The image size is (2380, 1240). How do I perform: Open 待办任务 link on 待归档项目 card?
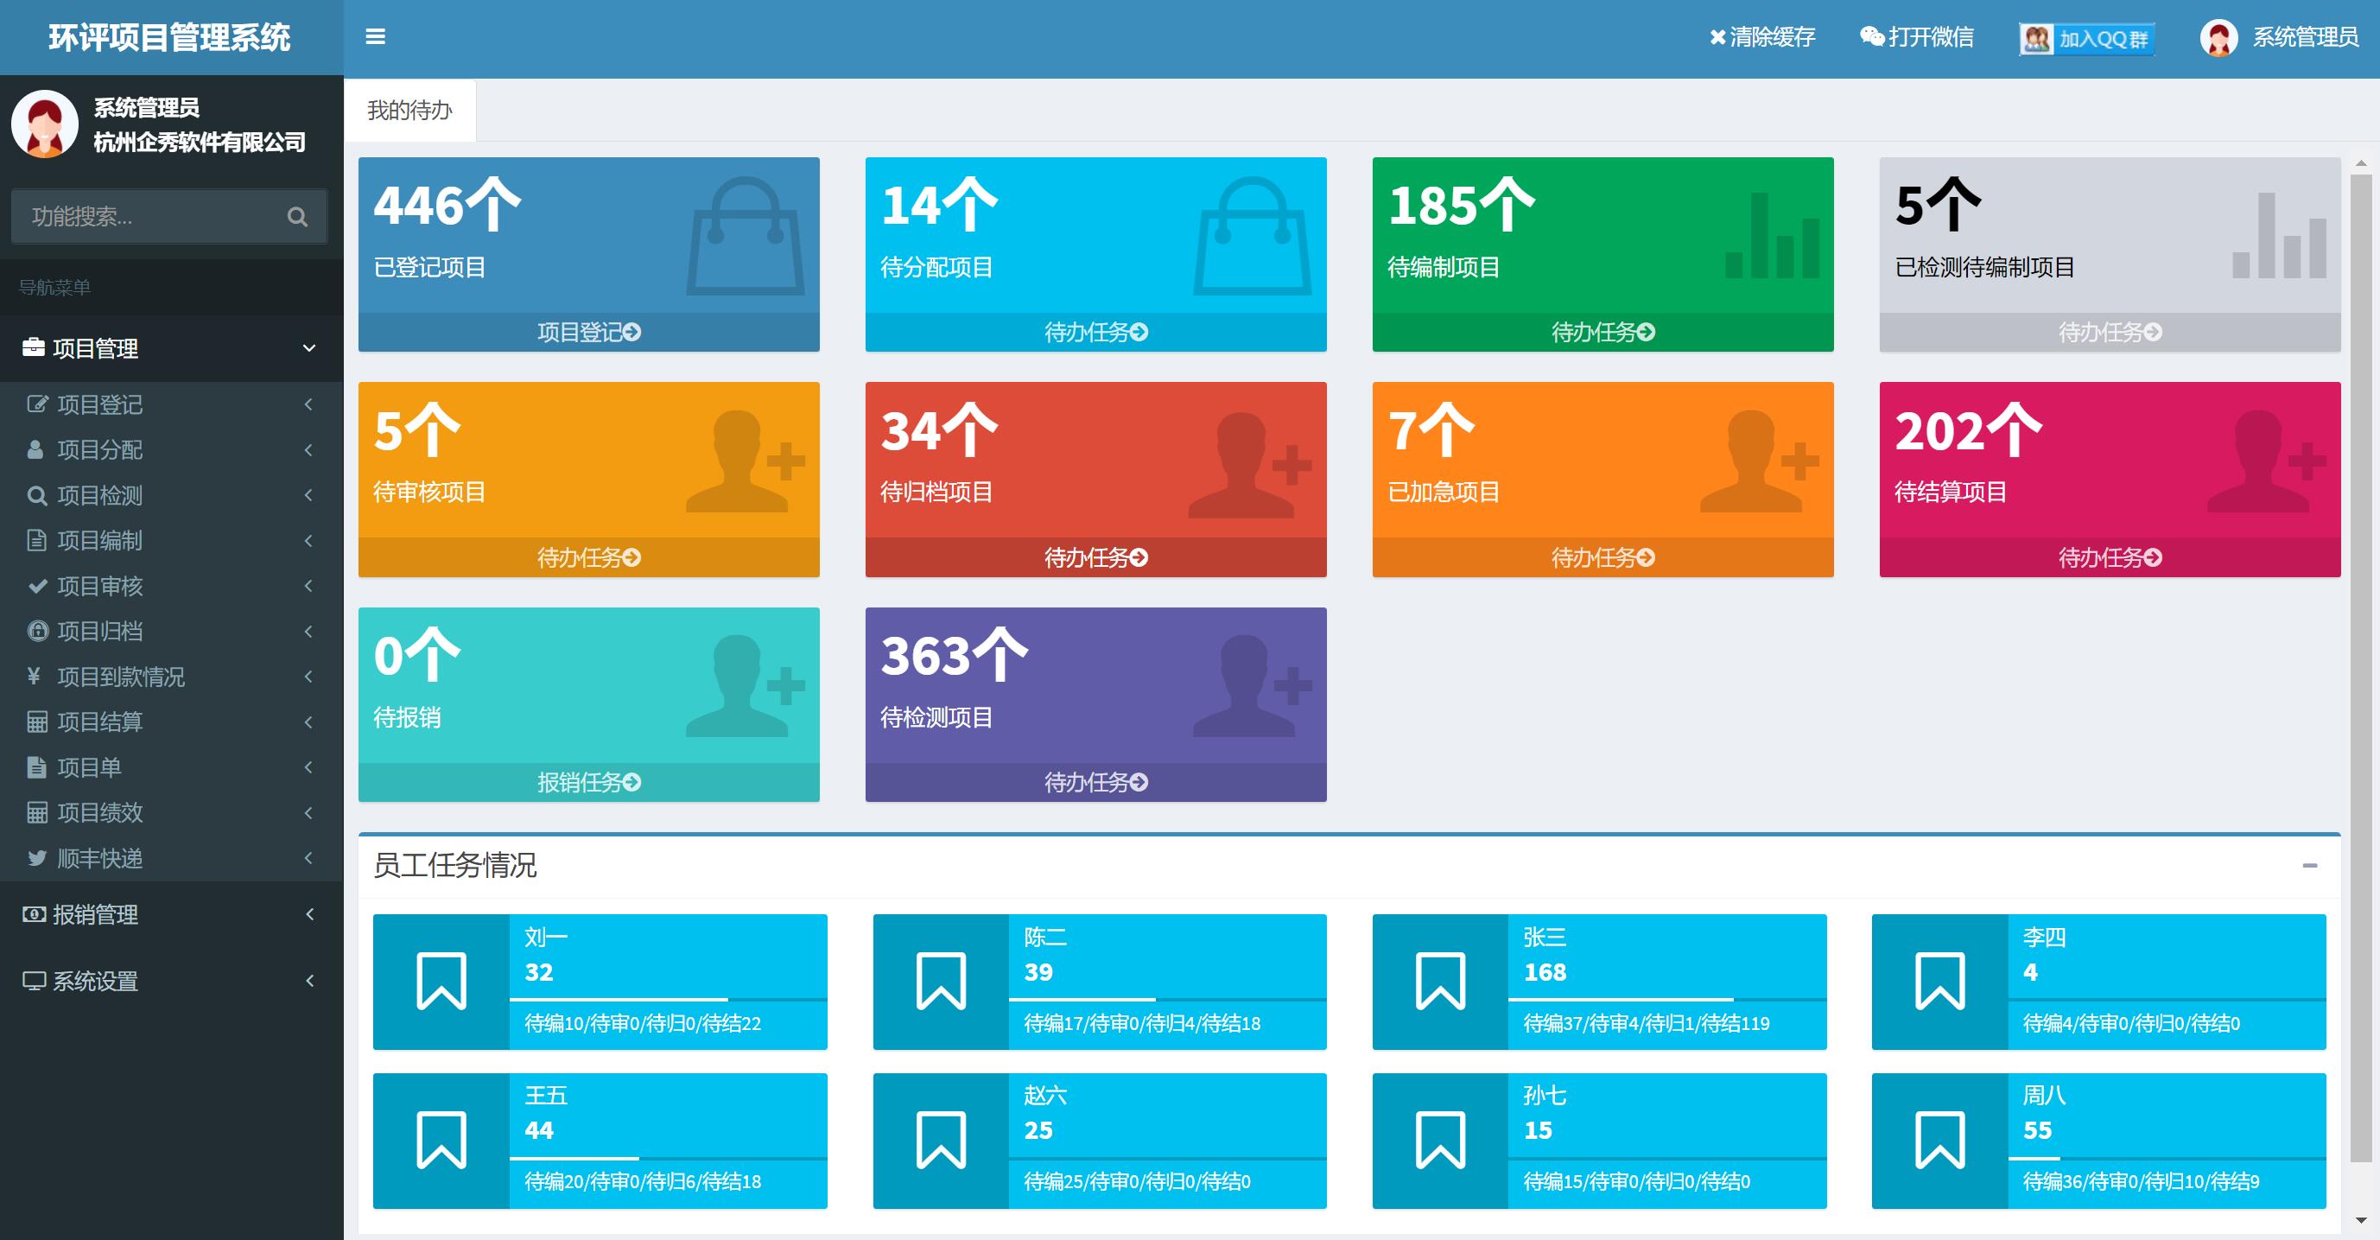click(x=1095, y=557)
